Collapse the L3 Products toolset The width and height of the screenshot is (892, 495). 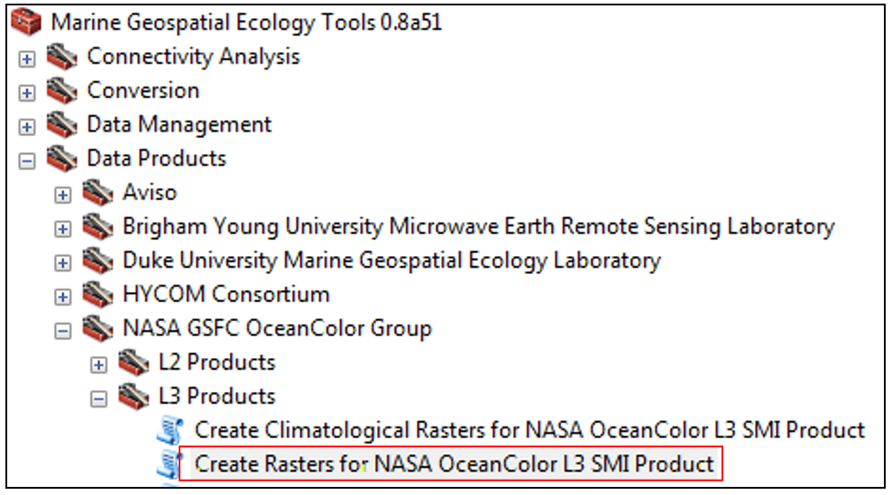pyautogui.click(x=99, y=399)
